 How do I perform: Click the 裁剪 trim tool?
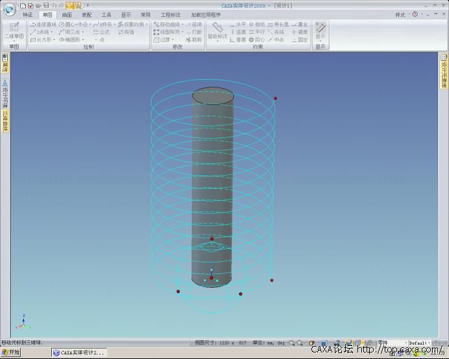coord(194,40)
